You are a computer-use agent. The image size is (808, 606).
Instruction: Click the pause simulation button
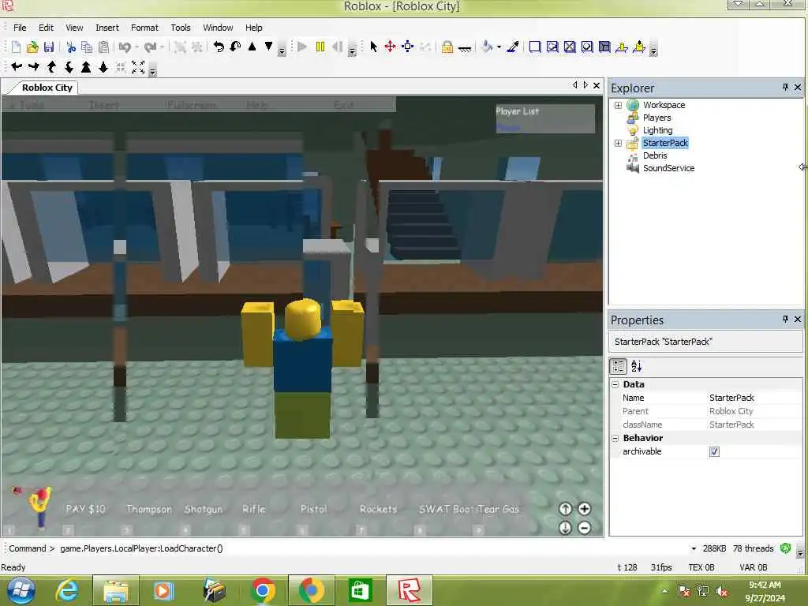tap(320, 47)
